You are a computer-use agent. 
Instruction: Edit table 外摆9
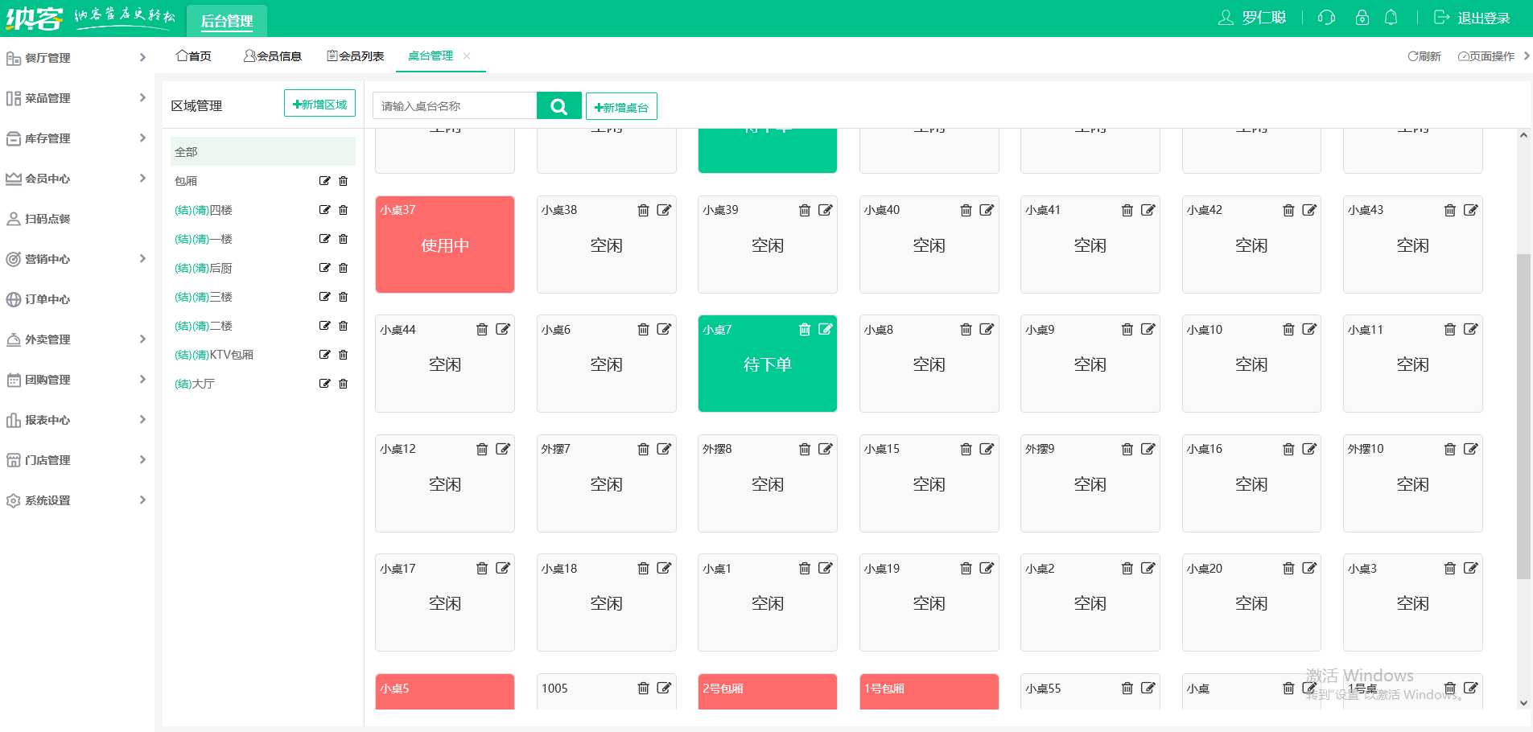pos(1148,449)
